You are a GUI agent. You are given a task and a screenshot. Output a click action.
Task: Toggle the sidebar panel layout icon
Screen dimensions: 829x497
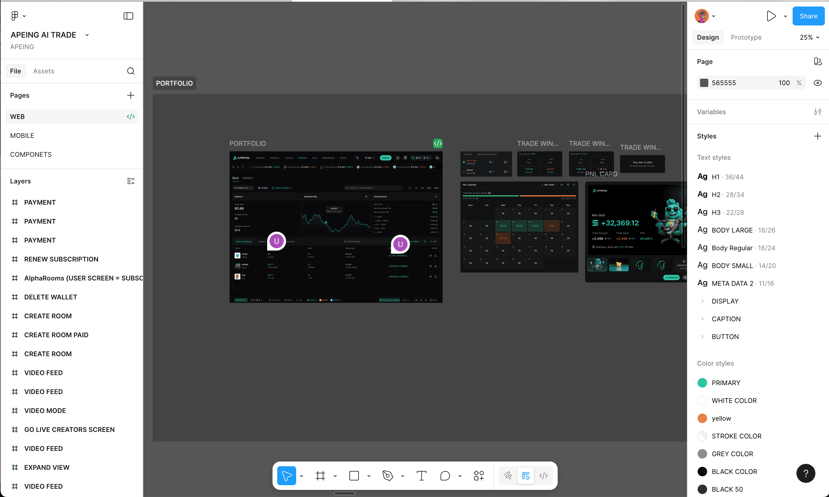point(128,16)
